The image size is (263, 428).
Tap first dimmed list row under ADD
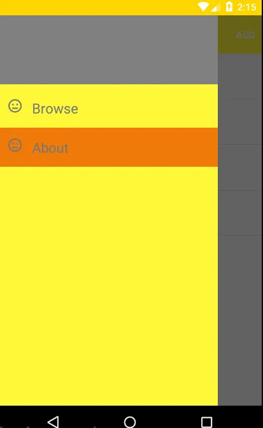click(239, 76)
